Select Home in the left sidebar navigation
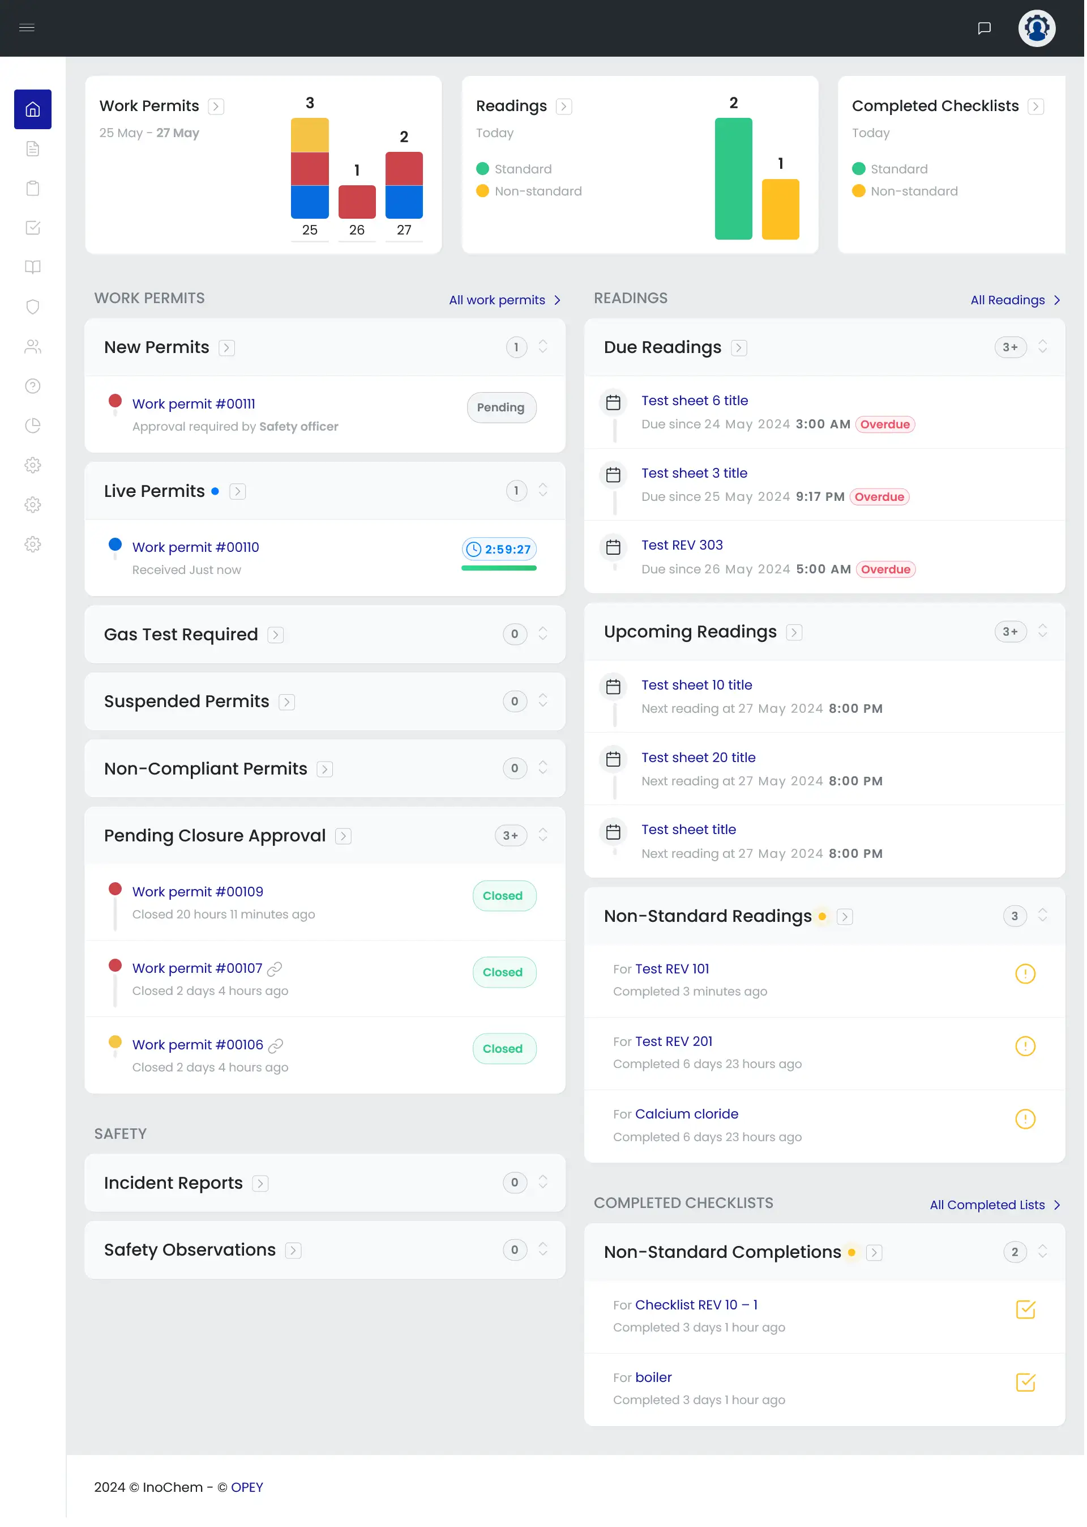The image size is (1087, 1527). (x=33, y=108)
